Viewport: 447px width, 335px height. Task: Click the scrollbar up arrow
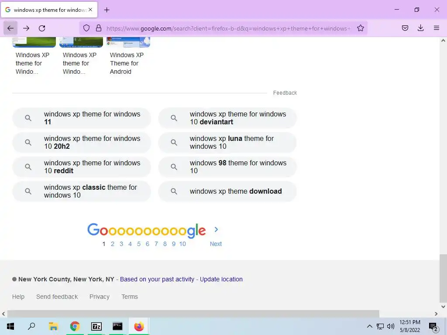443,41
